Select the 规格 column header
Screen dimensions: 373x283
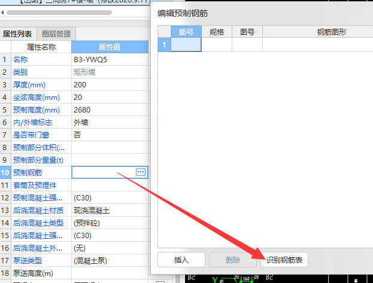click(216, 32)
